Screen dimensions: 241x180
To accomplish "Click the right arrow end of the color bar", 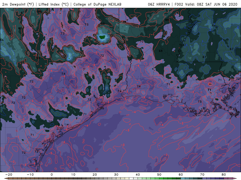I will click(235, 178).
